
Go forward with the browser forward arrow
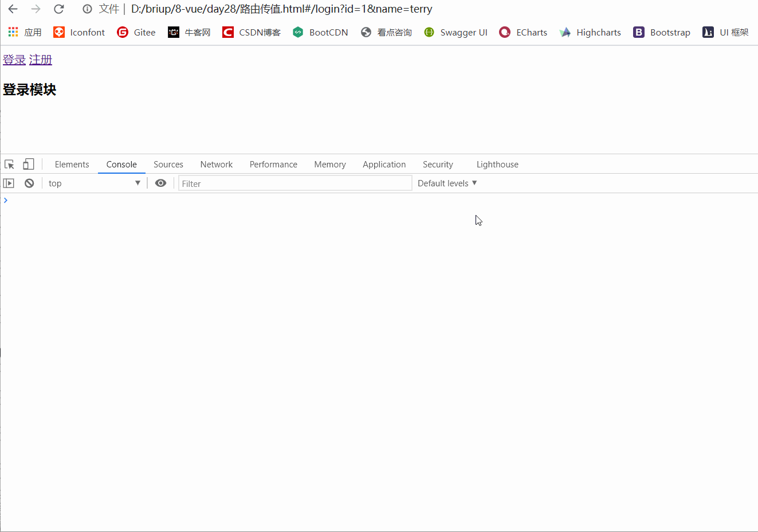coord(36,9)
